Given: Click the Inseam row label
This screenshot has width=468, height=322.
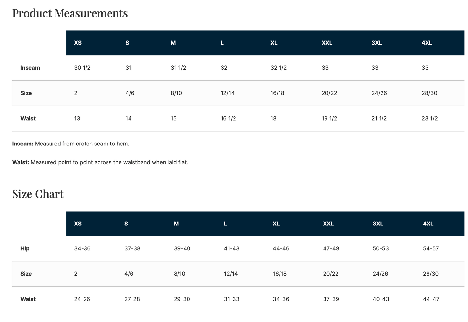Looking at the screenshot, I should click(x=30, y=68).
